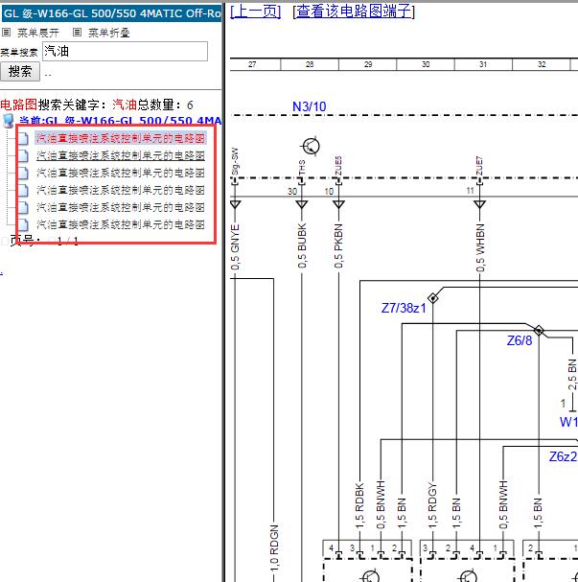Click the wire label 1,5 RDGY

coord(432,505)
